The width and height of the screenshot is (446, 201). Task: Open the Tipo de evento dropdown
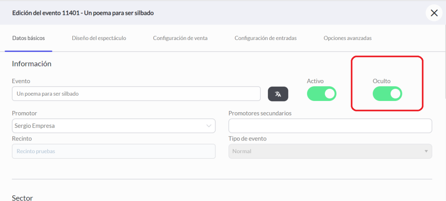(330, 151)
